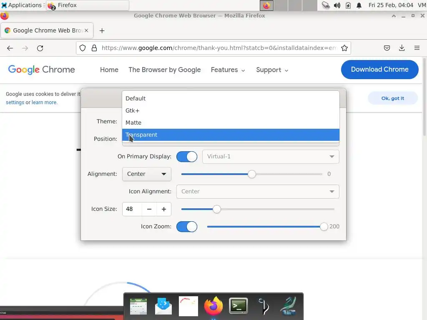Accept cookies with Ok, got it
The height and width of the screenshot is (320, 427).
(x=393, y=98)
